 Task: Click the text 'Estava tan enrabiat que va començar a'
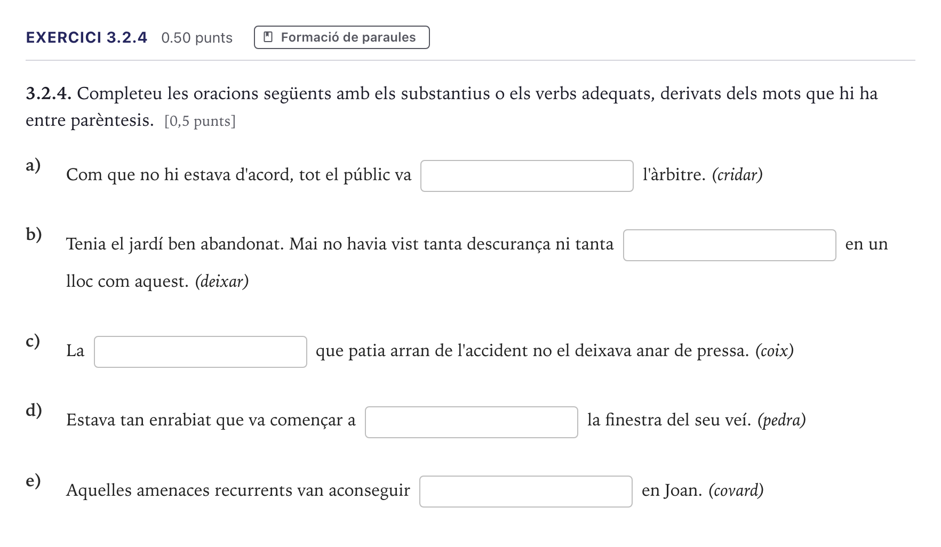[x=211, y=421]
